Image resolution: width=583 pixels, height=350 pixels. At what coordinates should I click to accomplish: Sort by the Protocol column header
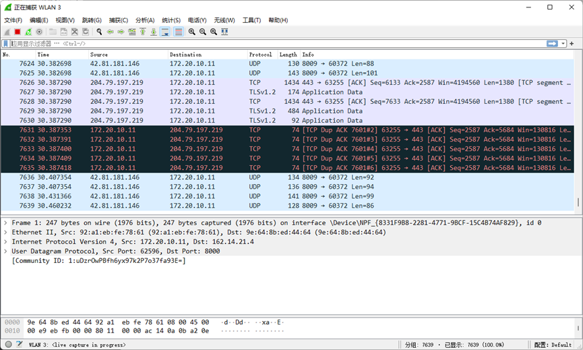[262, 55]
